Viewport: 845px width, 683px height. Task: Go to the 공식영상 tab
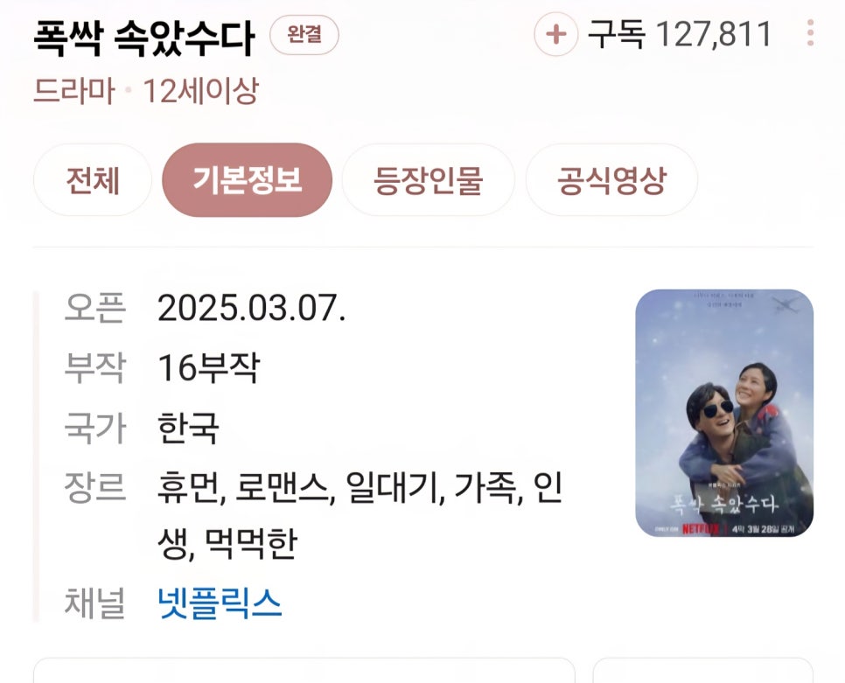coord(611,180)
